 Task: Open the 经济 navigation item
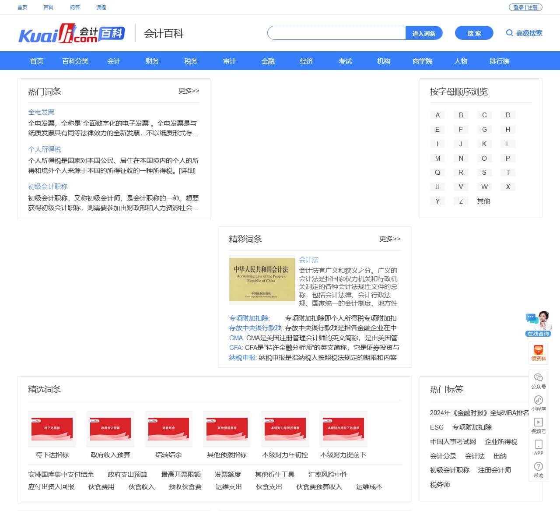click(x=307, y=61)
